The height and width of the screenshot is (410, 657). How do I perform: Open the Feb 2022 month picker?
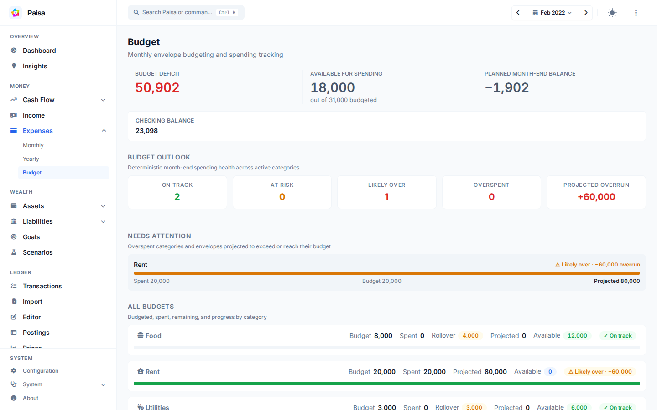point(552,13)
